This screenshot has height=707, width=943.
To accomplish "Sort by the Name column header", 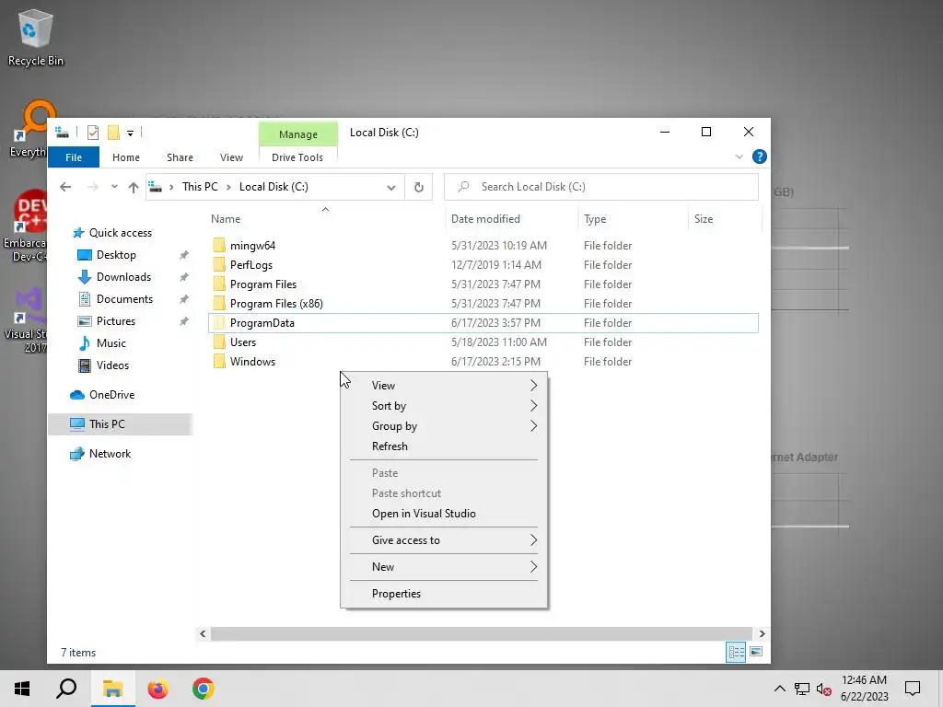I will click(325, 219).
